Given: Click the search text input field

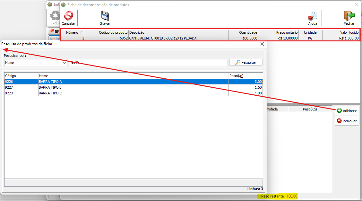Looking at the screenshot, I should pos(148,63).
